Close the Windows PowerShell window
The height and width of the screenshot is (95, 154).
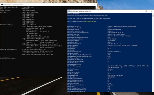click(x=151, y=11)
